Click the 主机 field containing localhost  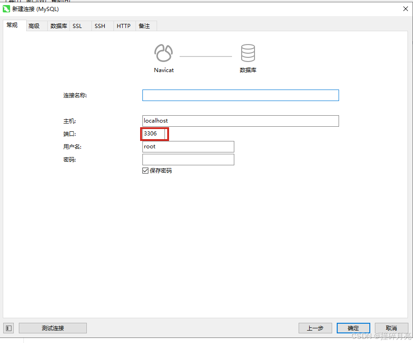pos(240,121)
